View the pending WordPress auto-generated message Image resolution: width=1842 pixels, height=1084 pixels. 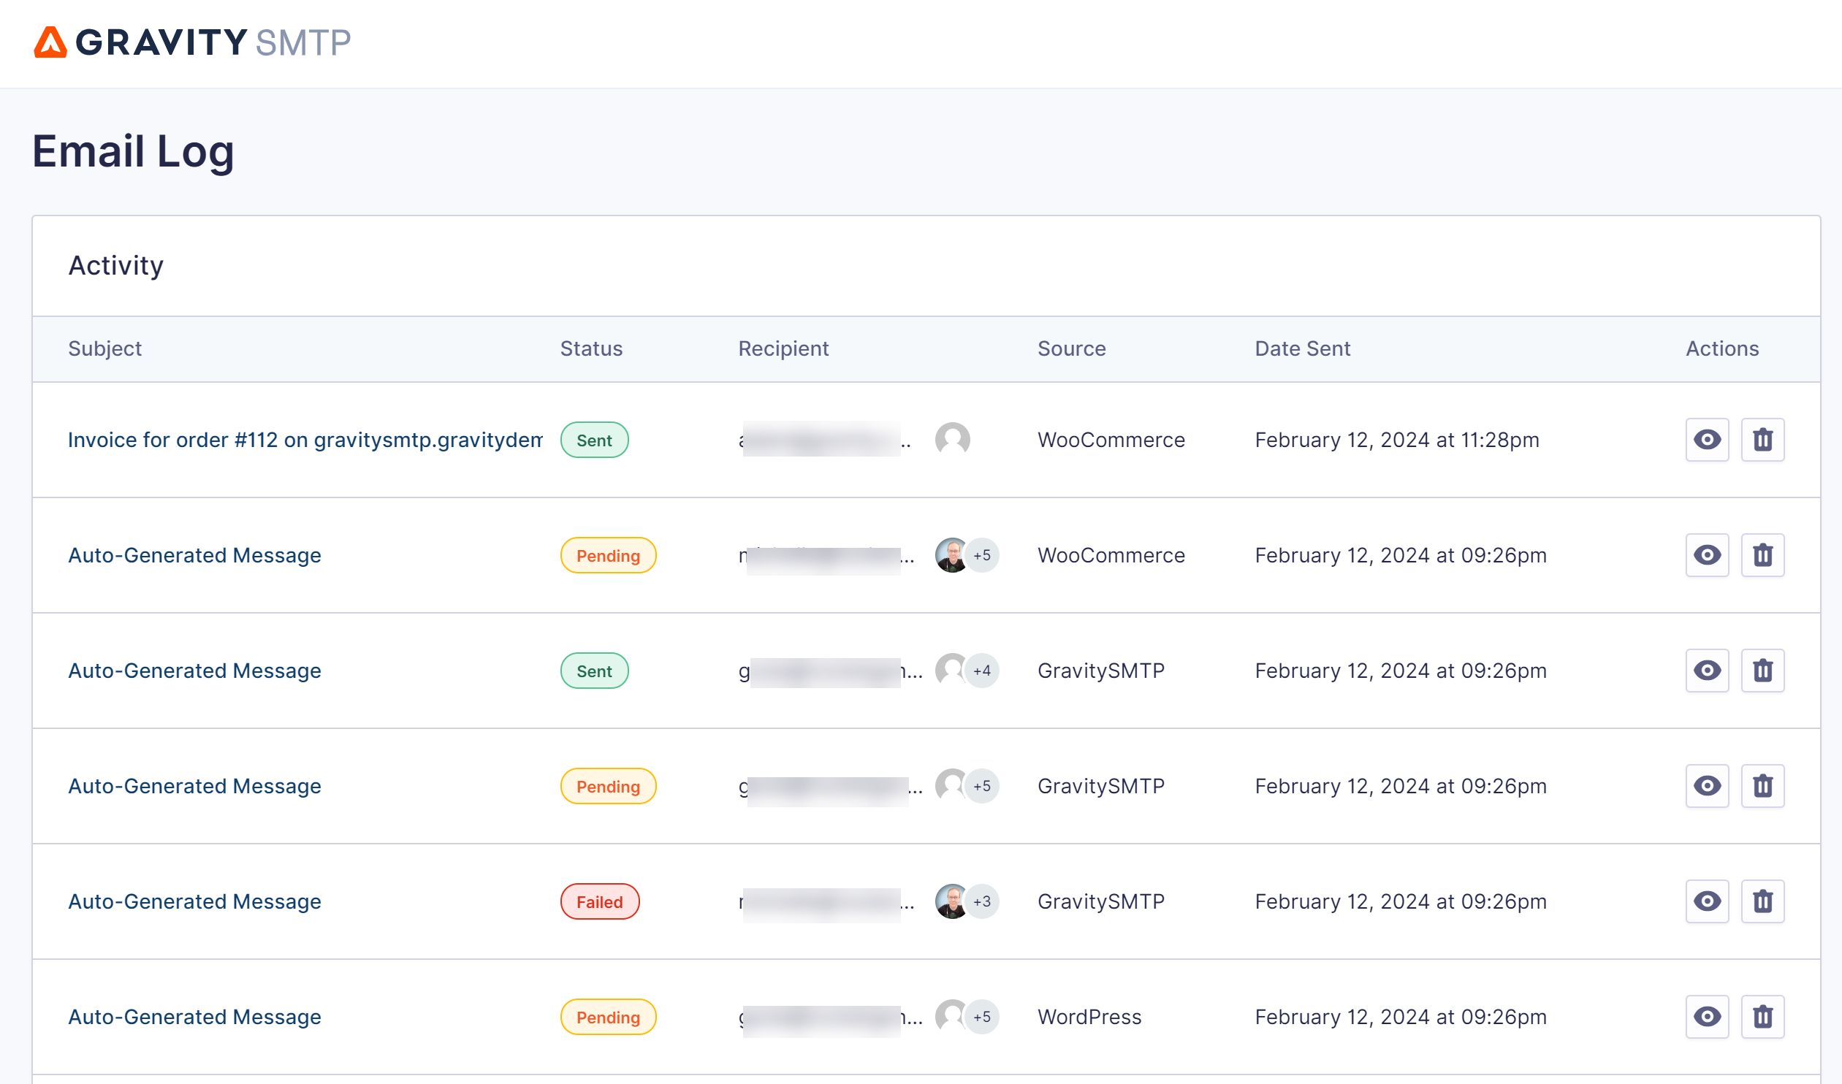(1707, 1016)
